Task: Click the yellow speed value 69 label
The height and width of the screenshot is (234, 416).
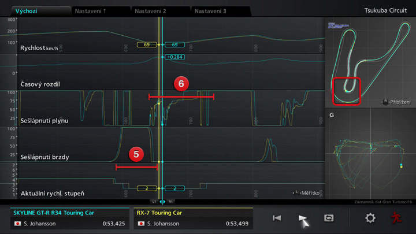Action: (147, 44)
